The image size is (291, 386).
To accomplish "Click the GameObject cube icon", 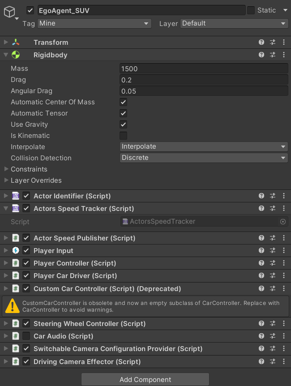I will (9, 12).
